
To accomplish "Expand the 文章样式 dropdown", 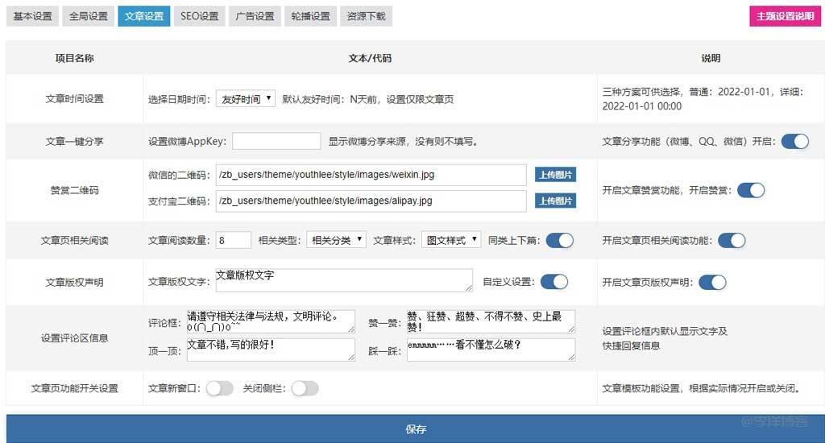I will tap(450, 240).
